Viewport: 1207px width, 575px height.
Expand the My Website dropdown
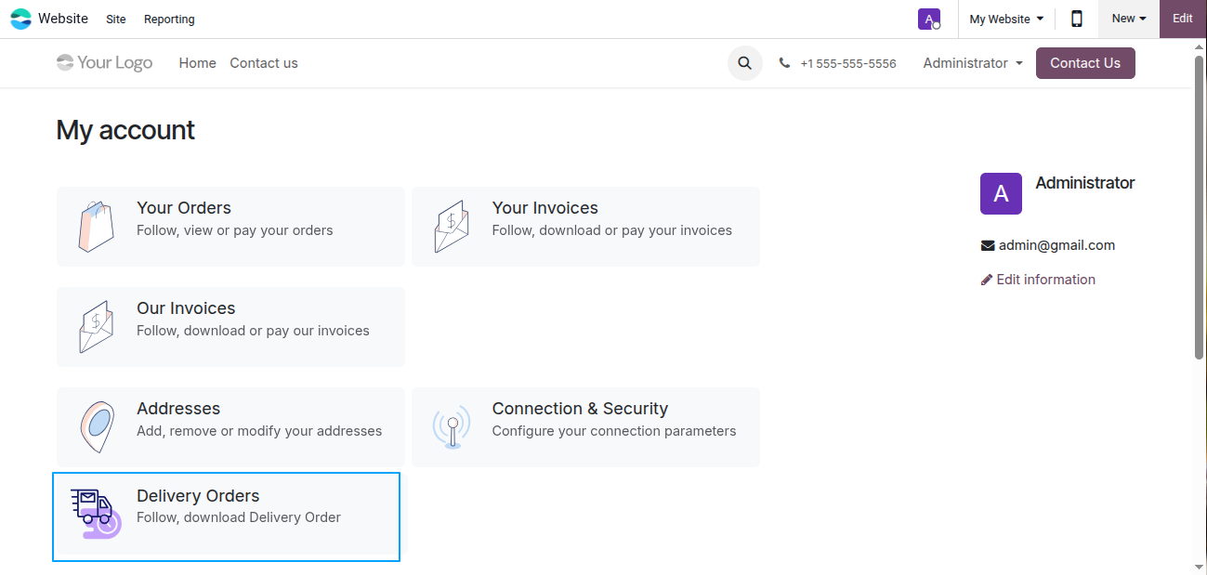[1006, 19]
